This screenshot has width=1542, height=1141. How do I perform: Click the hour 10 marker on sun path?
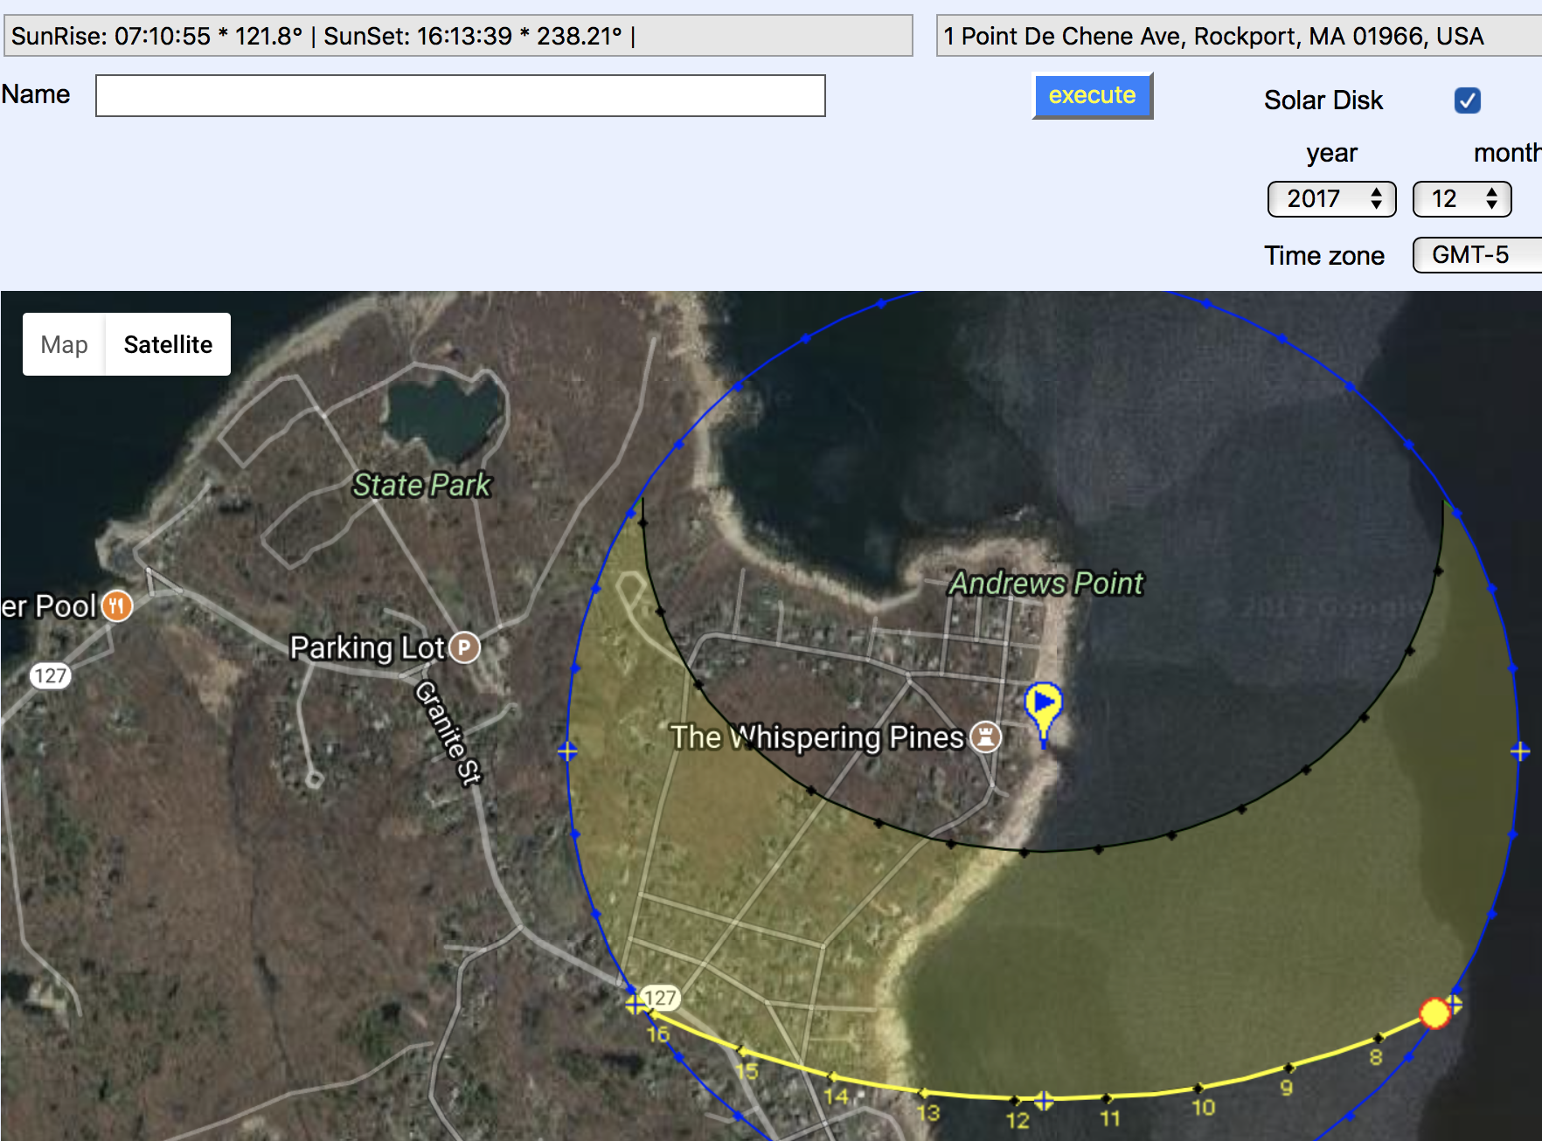[1198, 1089]
